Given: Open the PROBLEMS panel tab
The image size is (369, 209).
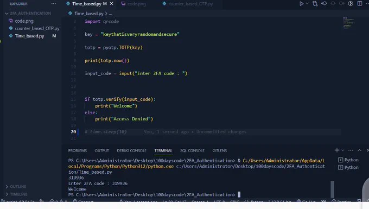Looking at the screenshot, I should (x=78, y=150).
